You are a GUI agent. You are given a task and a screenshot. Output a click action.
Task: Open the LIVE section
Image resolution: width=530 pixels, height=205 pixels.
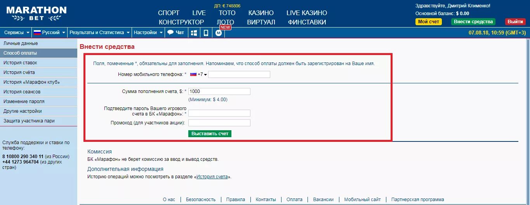[199, 13]
